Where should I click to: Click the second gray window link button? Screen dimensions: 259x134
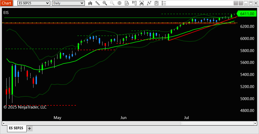[241, 3]
